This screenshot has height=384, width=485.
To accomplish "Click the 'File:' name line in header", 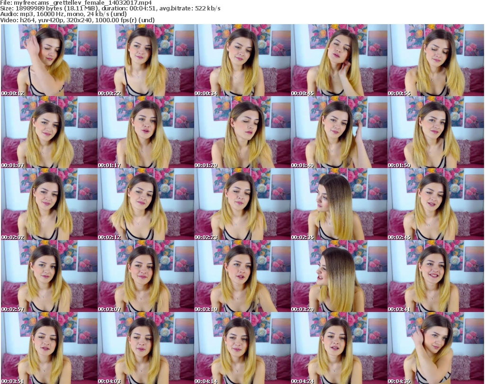I will (x=76, y=3).
